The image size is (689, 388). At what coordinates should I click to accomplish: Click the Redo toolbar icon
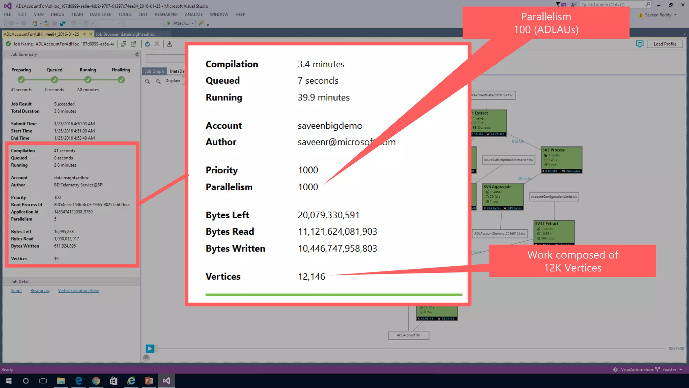point(86,23)
